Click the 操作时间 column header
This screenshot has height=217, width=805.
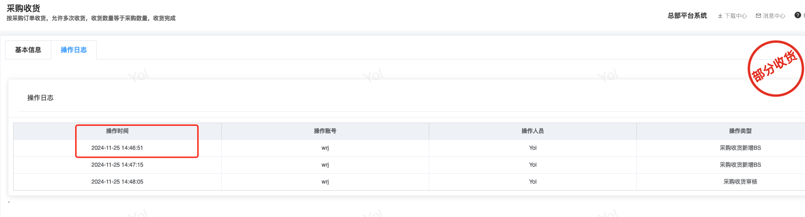point(117,131)
